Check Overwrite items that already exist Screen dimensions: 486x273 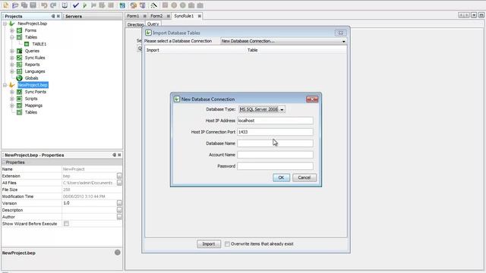pyautogui.click(x=227, y=244)
